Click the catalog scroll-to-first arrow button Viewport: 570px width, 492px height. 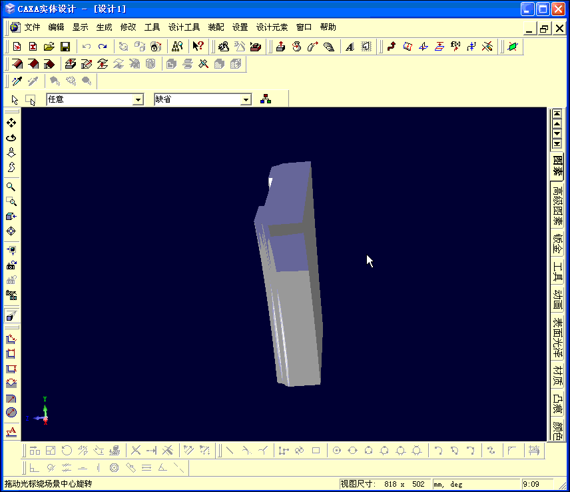557,114
